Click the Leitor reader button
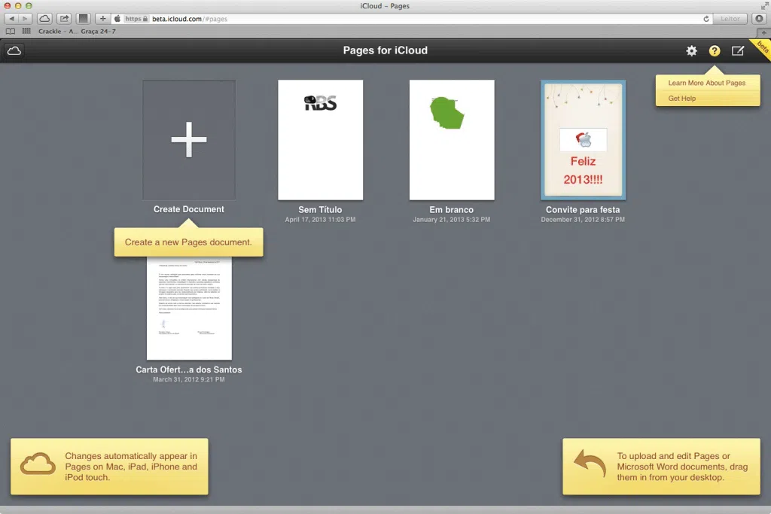Screen dimensions: 771x514 click(730, 18)
